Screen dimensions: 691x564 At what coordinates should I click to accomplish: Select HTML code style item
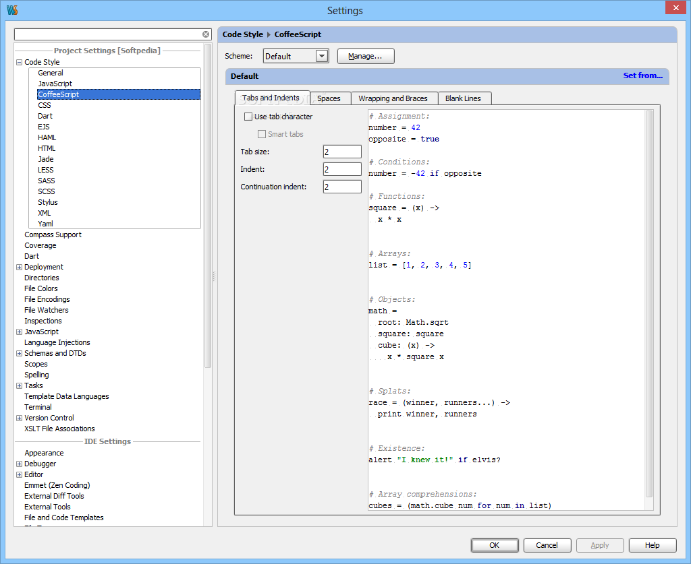[47, 148]
